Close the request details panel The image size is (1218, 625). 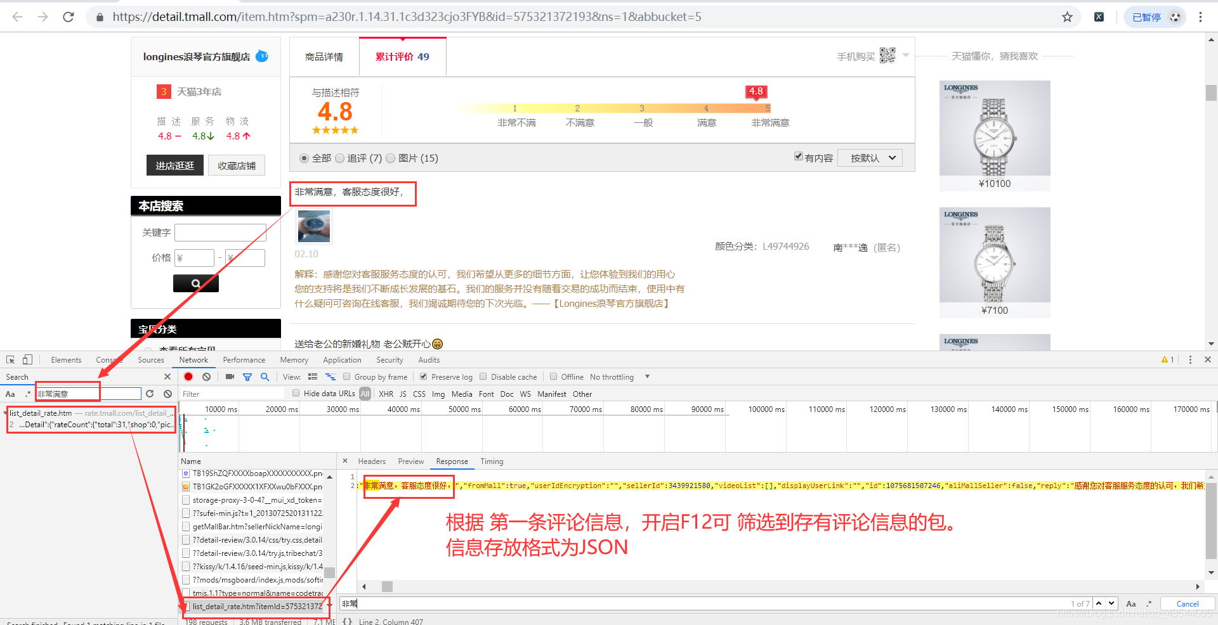345,461
